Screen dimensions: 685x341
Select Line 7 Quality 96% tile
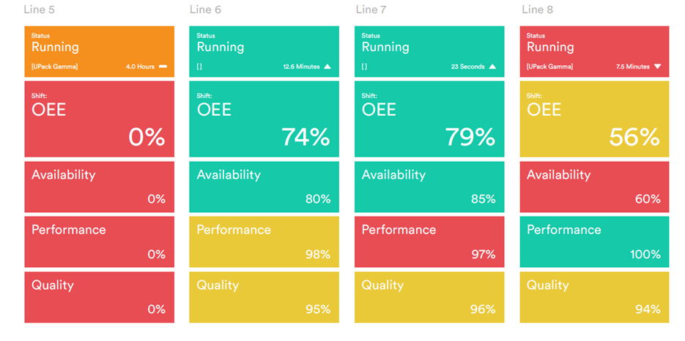[429, 297]
